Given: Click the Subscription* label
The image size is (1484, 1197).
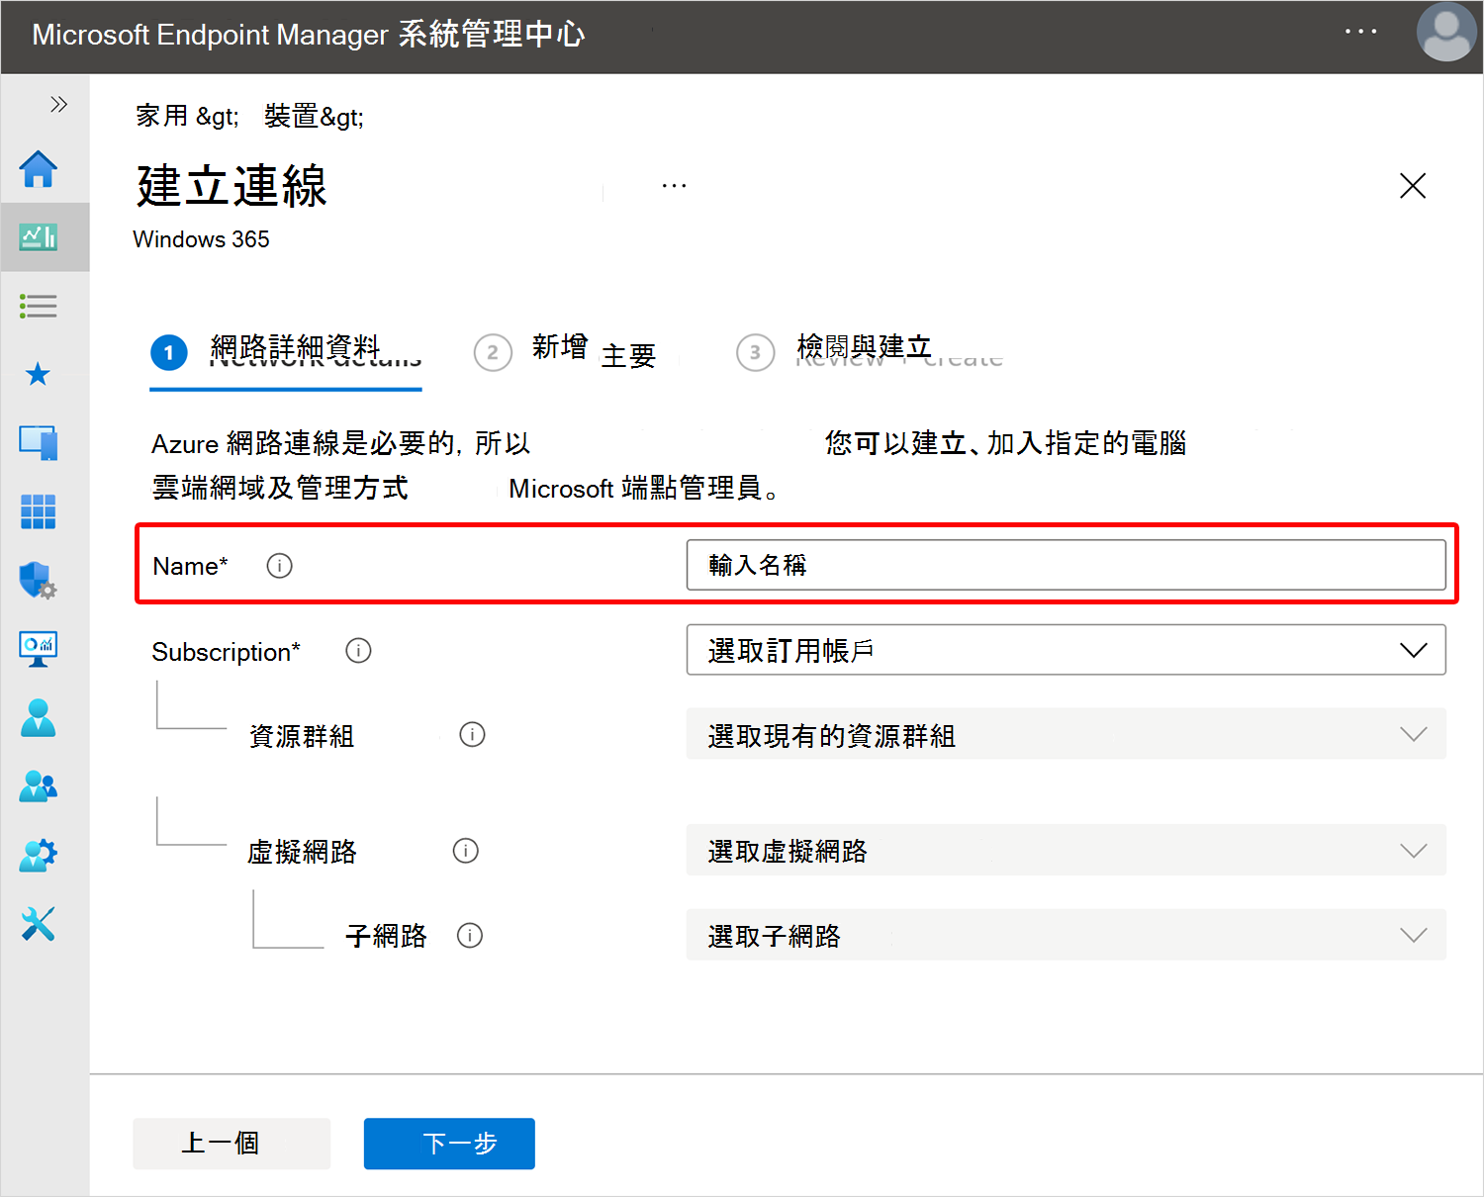Looking at the screenshot, I should [226, 652].
